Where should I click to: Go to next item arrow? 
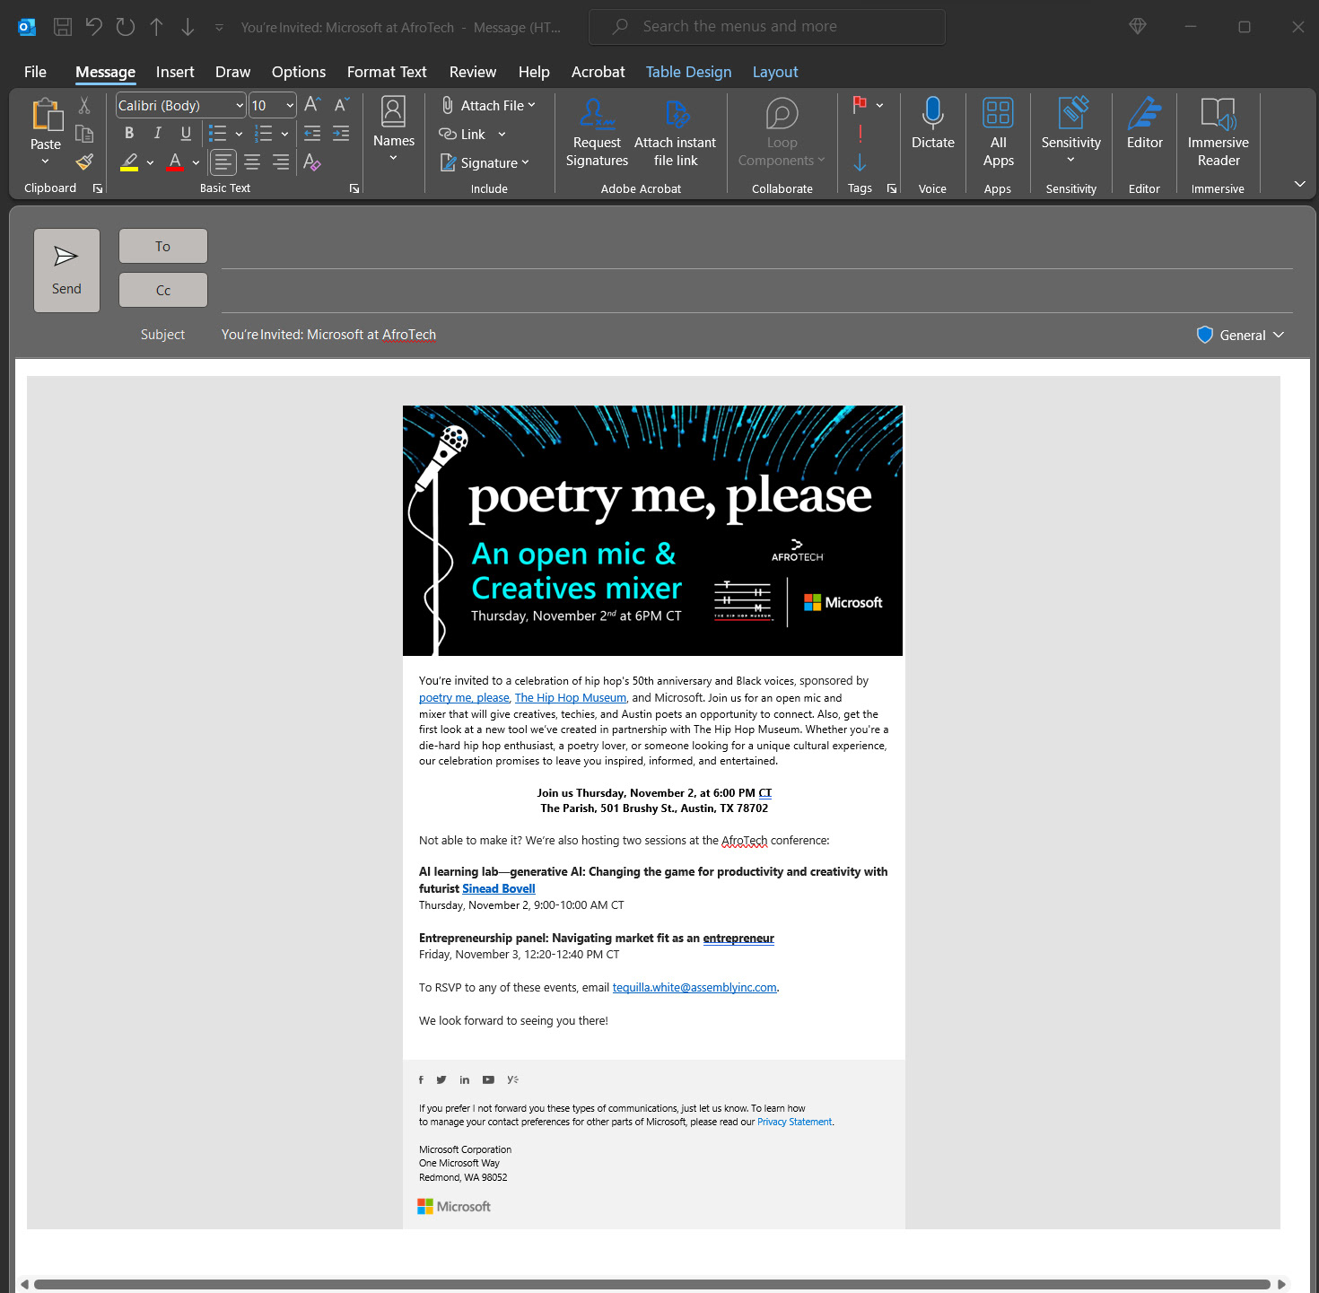pos(188,27)
